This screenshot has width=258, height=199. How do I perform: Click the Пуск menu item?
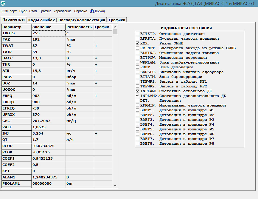pyautogui.click(x=23, y=11)
